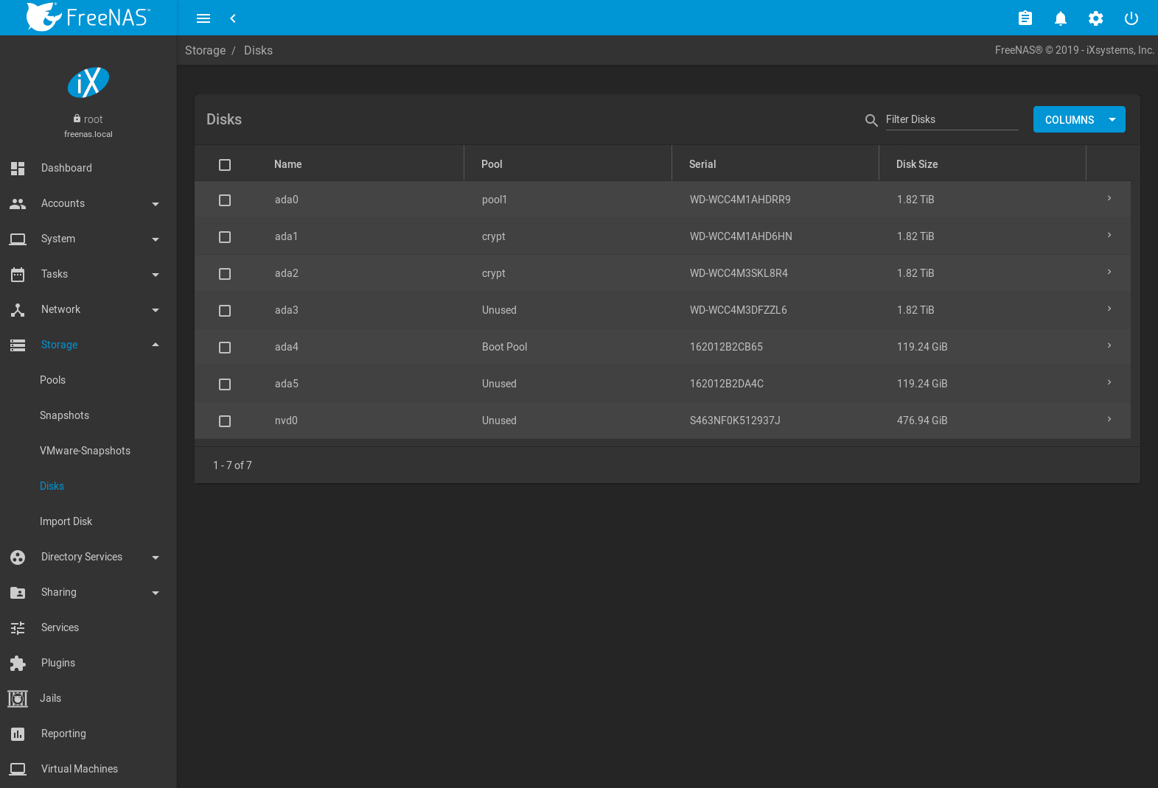The image size is (1158, 788).
Task: Click the search magnifier icon
Action: (x=871, y=120)
